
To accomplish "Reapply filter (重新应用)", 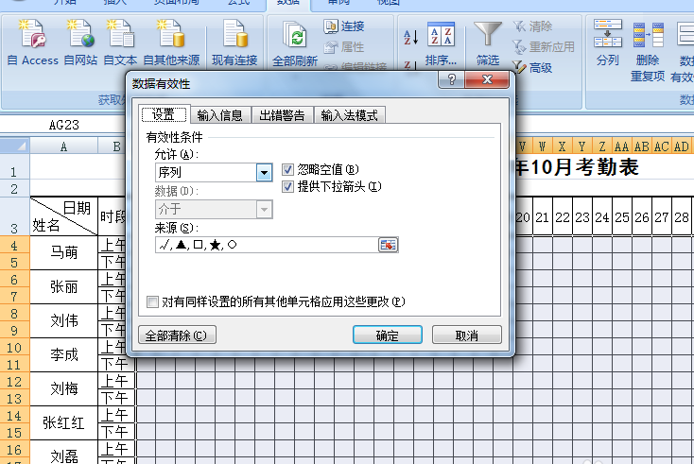I will point(544,47).
